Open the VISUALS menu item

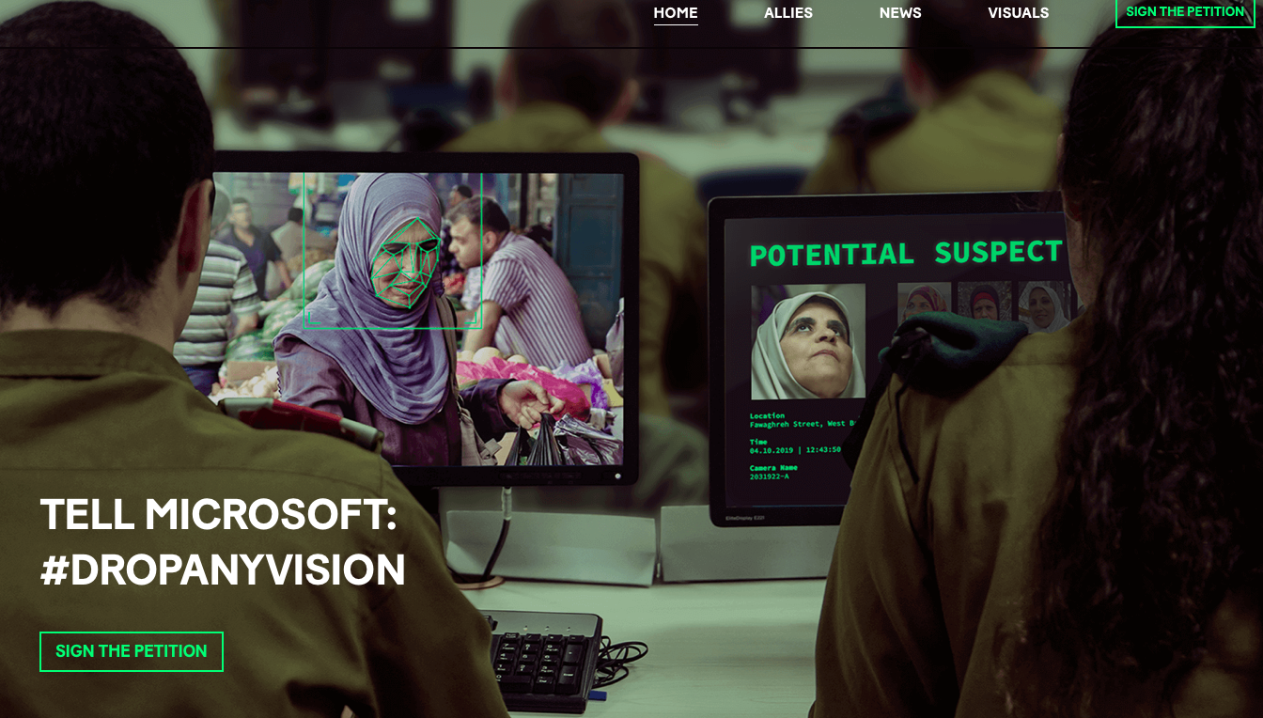(1018, 13)
